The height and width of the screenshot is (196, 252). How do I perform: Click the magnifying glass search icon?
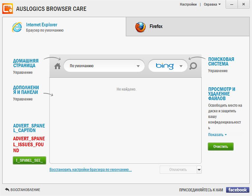pos(193,66)
